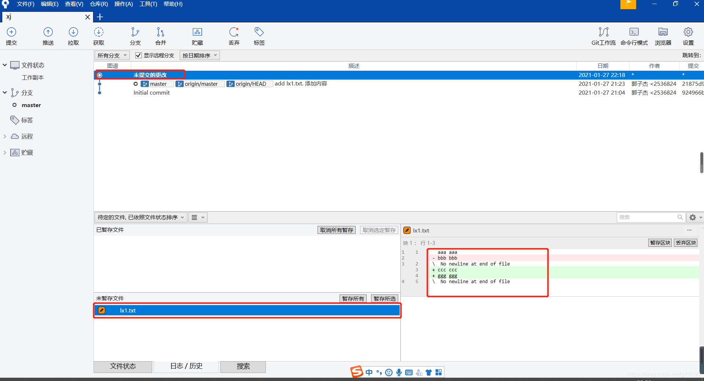The height and width of the screenshot is (381, 704).
Task: Open the 操作(A) menu
Action: pyautogui.click(x=124, y=4)
